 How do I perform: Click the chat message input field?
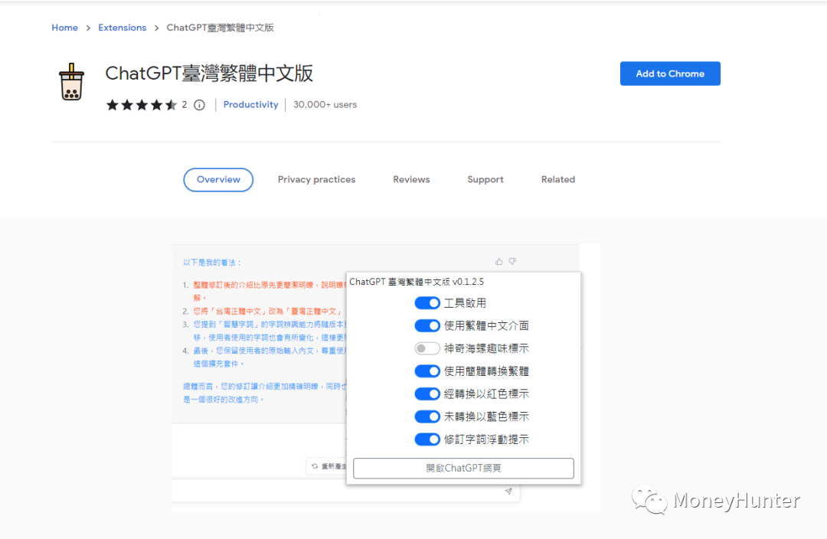(x=345, y=491)
